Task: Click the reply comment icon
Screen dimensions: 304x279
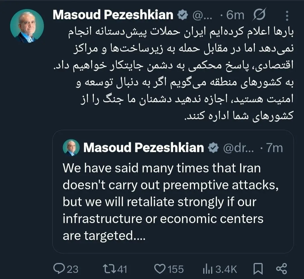Action: coord(59,269)
